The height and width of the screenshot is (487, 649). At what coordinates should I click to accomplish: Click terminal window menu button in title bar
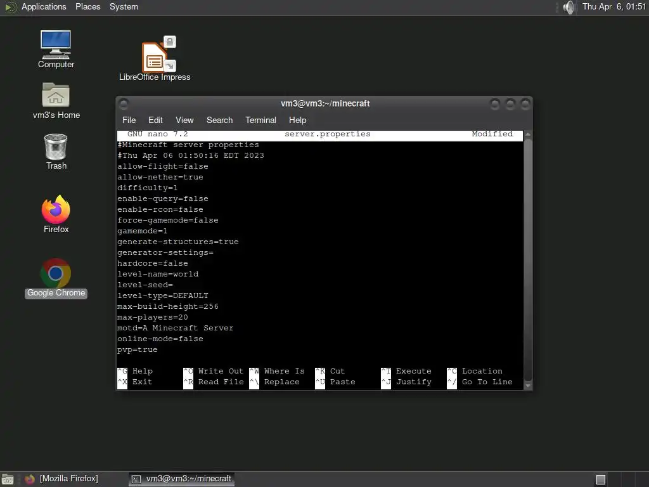[124, 103]
